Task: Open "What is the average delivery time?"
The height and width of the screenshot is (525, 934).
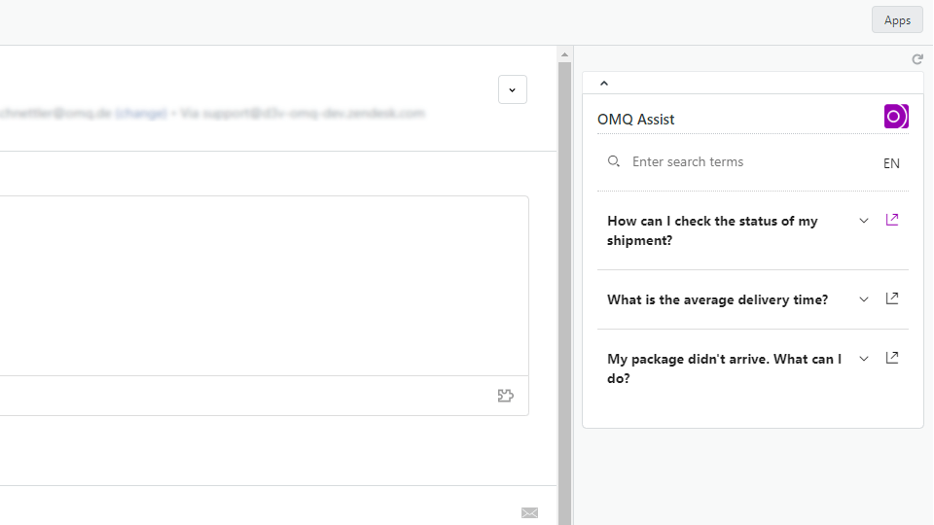Action: (718, 299)
